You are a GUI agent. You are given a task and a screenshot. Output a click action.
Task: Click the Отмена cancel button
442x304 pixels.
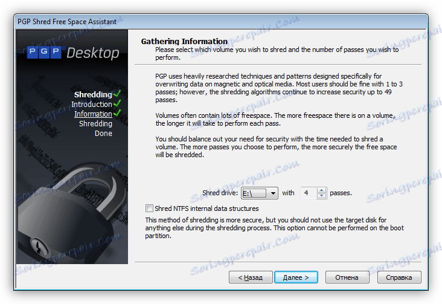(347, 277)
